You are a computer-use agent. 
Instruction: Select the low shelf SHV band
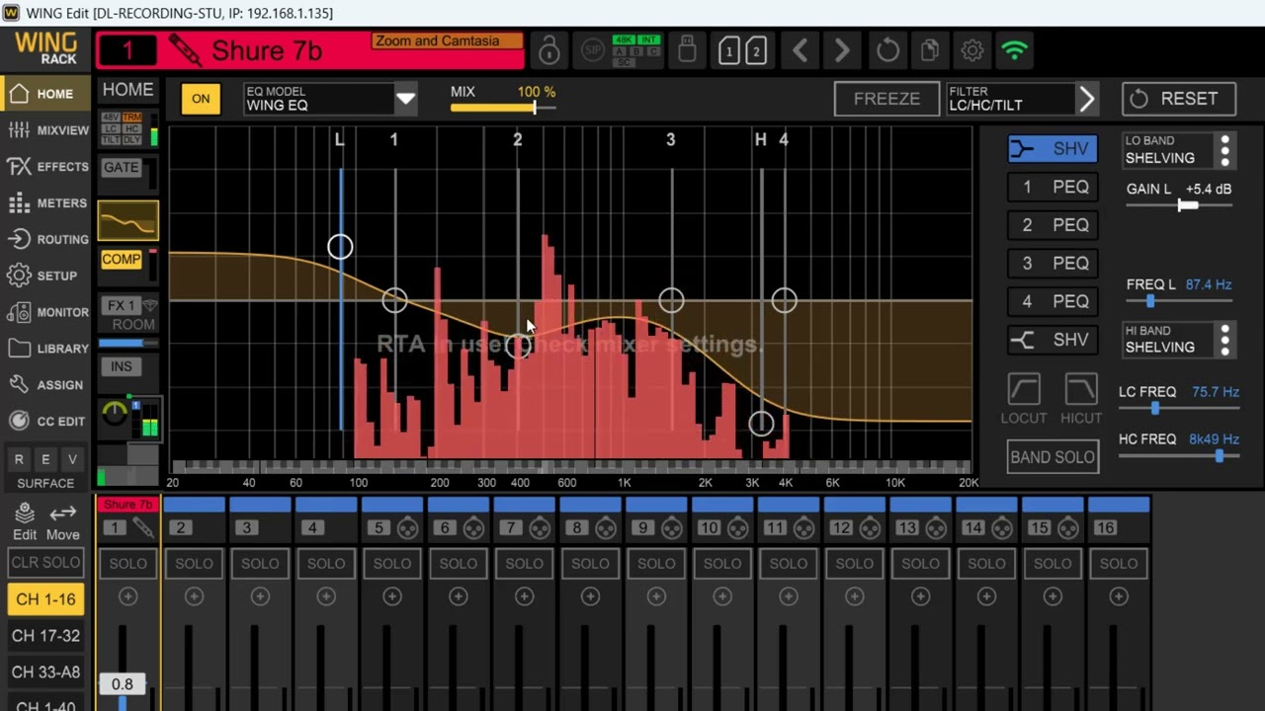pyautogui.click(x=1053, y=149)
